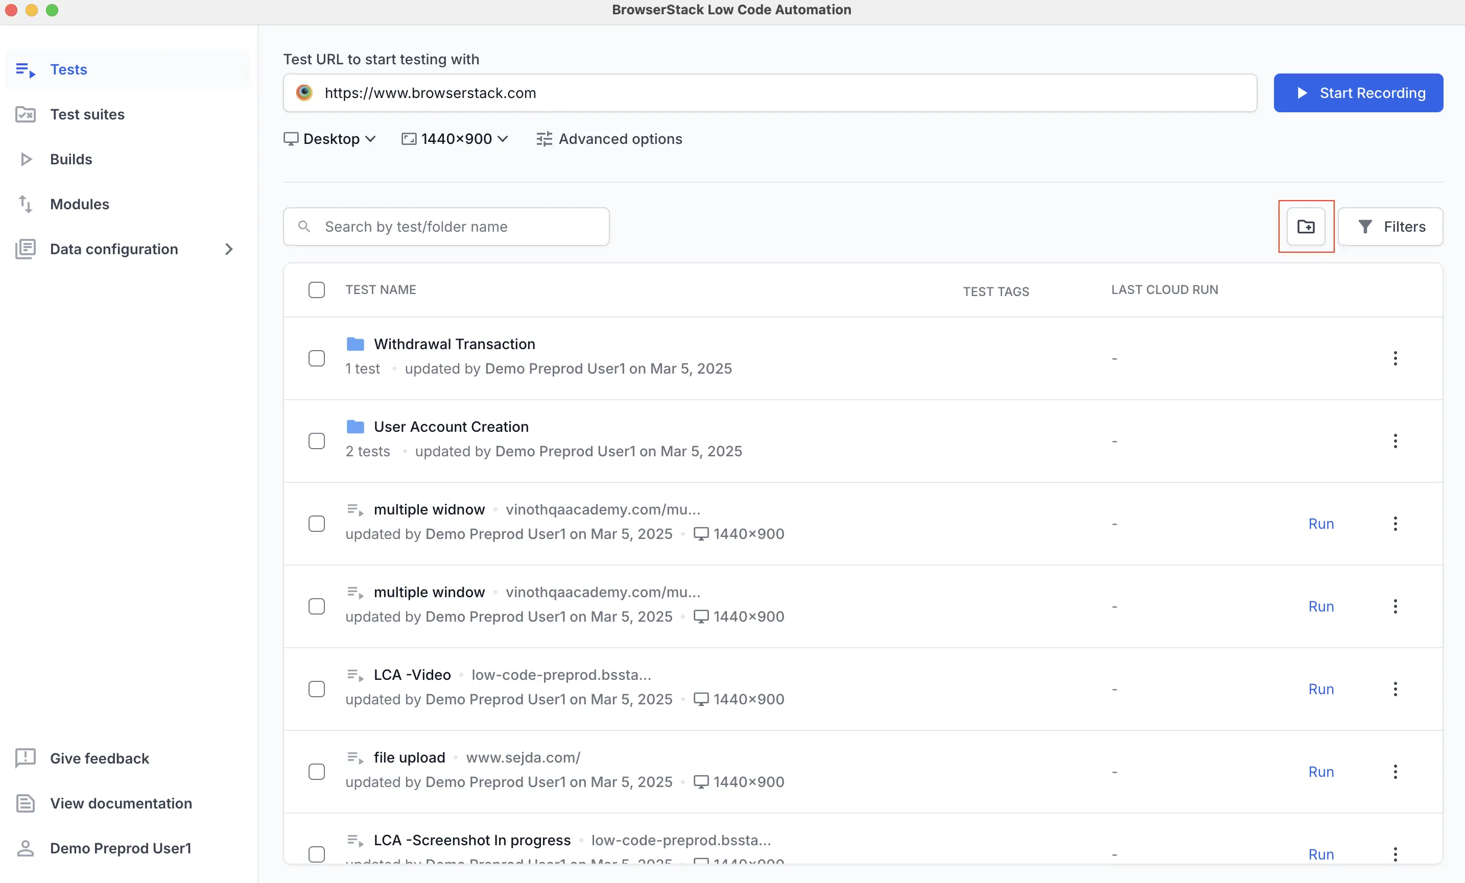Click the search by test/folder name field
Viewport: 1465px width, 883px height.
tap(446, 227)
